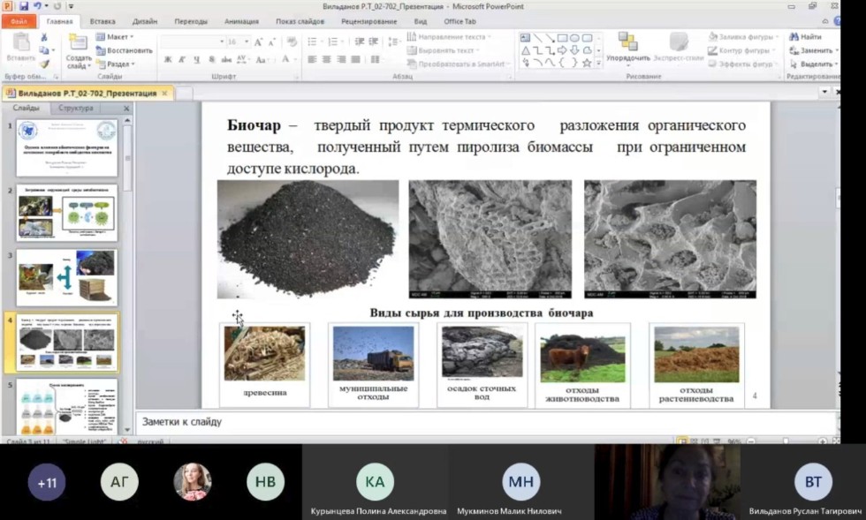
Task: Open the Макет layout dropdown
Action: tap(119, 37)
